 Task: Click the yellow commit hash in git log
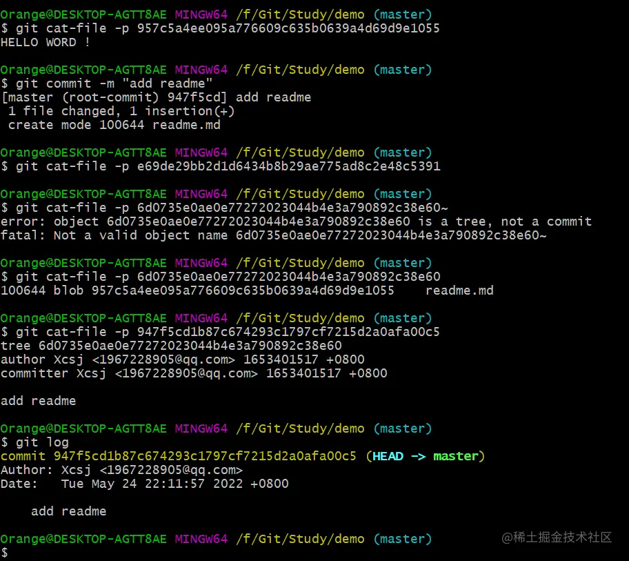pyautogui.click(x=205, y=456)
